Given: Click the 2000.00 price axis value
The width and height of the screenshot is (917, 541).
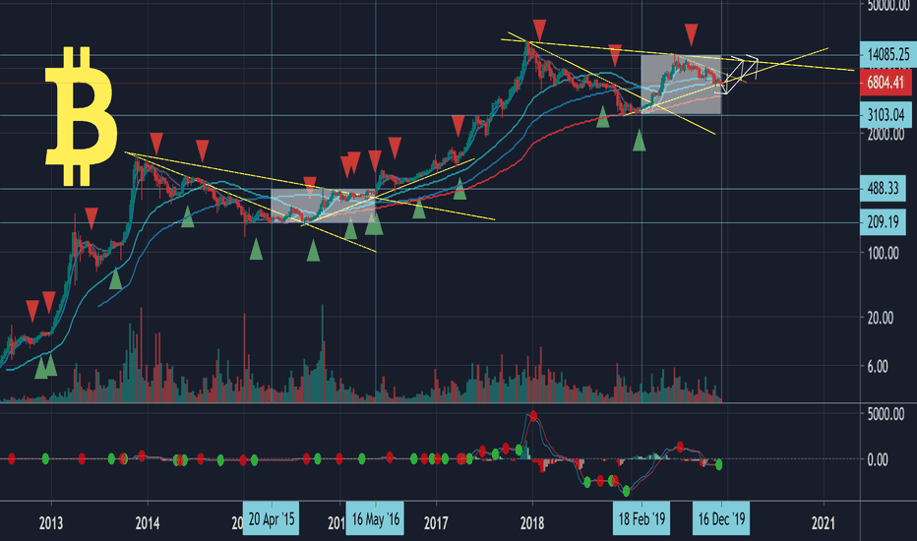Looking at the screenshot, I should click(x=886, y=135).
